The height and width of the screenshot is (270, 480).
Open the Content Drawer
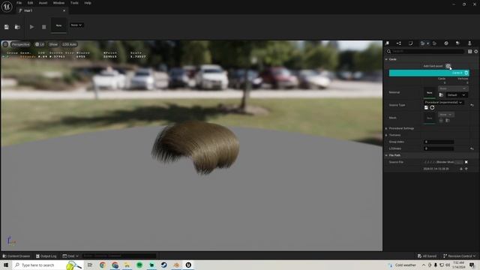(16, 256)
